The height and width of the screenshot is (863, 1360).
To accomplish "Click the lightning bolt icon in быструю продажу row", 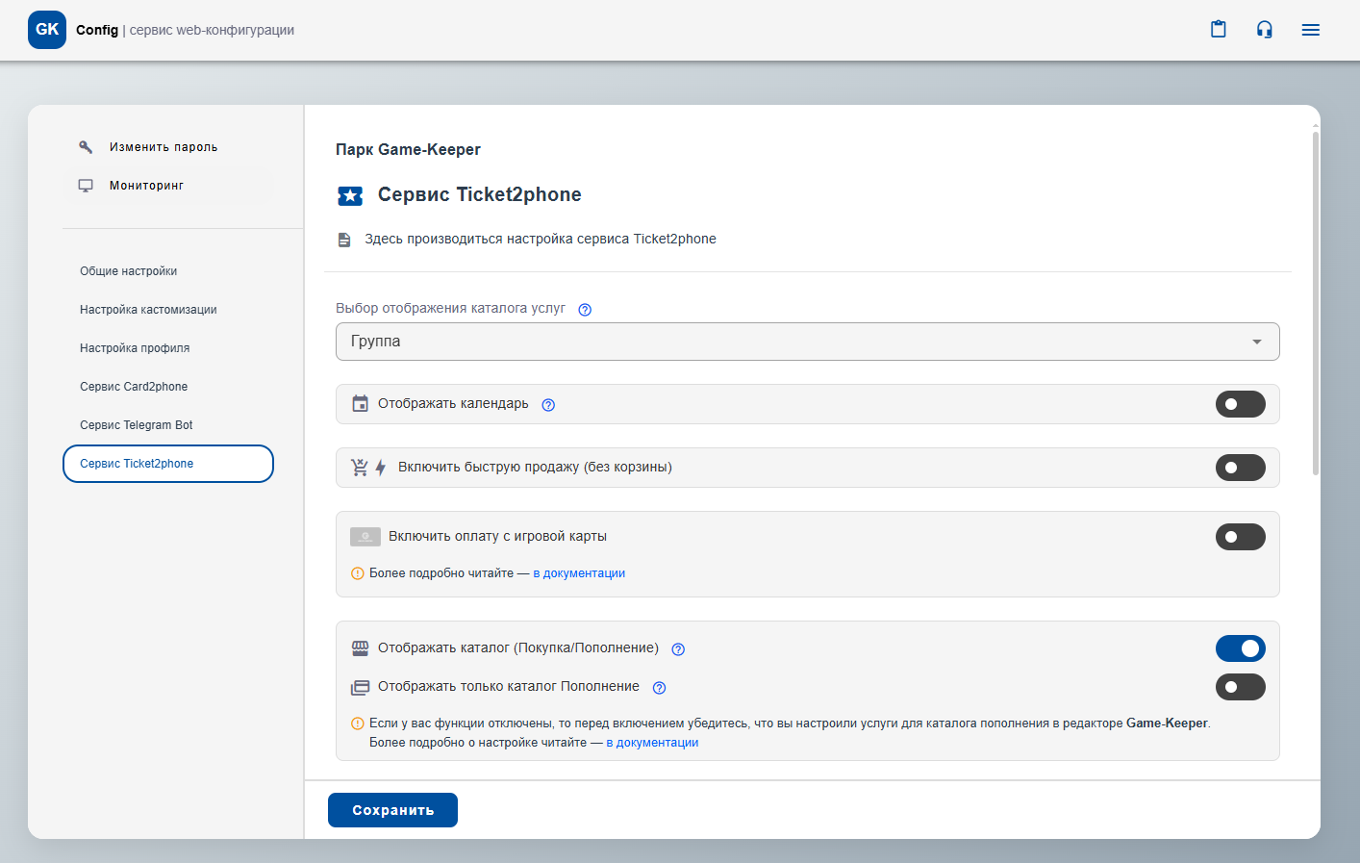I will click(x=381, y=468).
